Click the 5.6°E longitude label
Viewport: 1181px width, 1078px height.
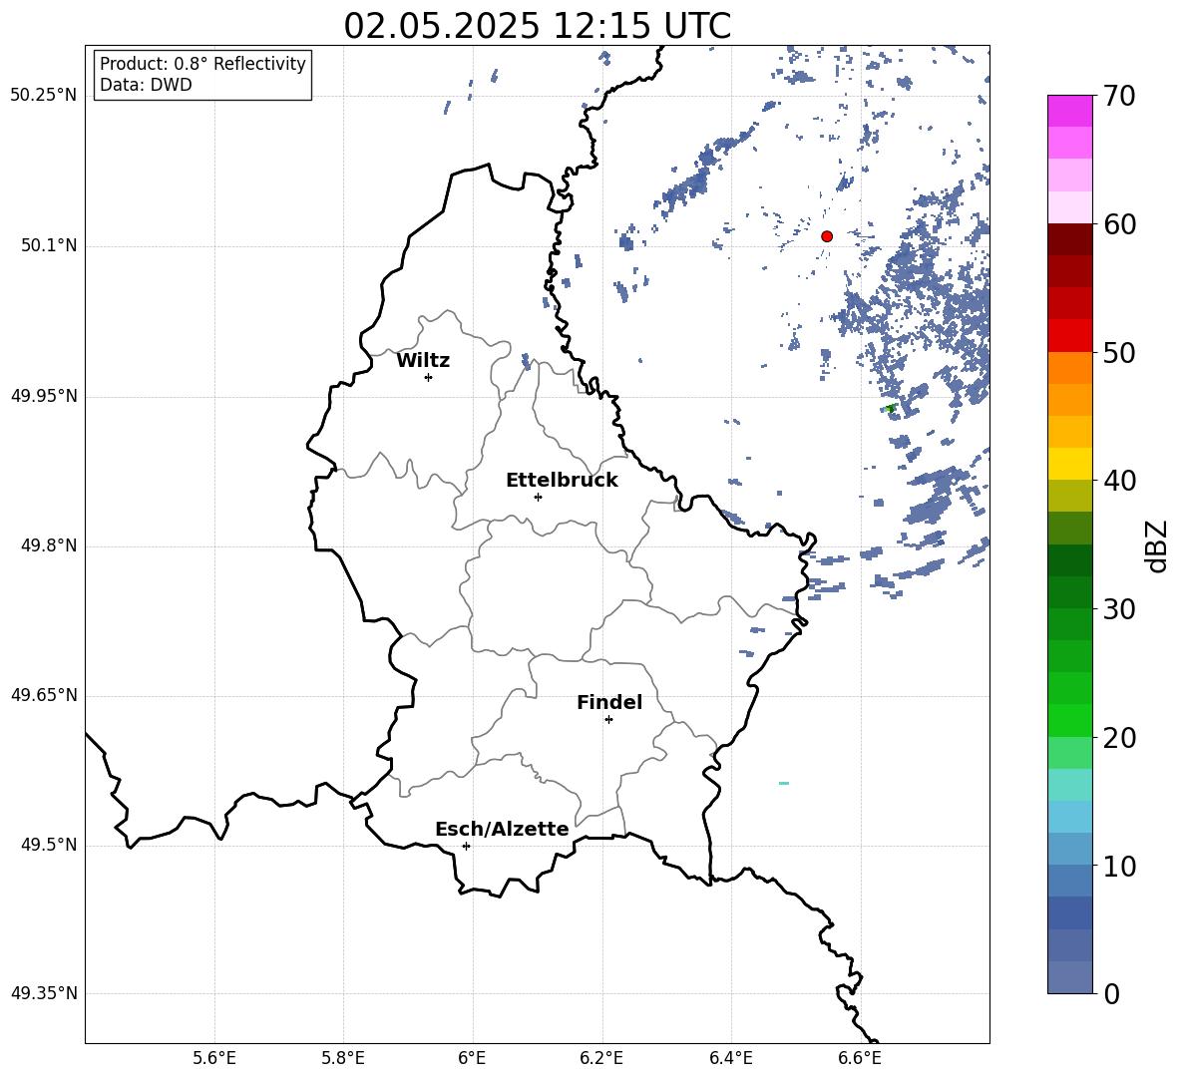click(x=214, y=1058)
